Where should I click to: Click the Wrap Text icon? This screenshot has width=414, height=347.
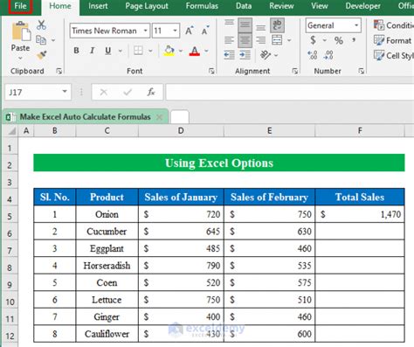[277, 25]
